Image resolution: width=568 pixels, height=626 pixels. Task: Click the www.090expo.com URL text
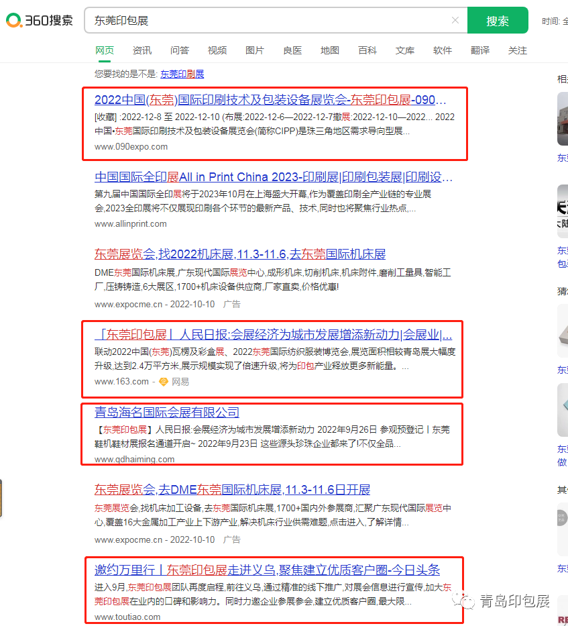(131, 146)
